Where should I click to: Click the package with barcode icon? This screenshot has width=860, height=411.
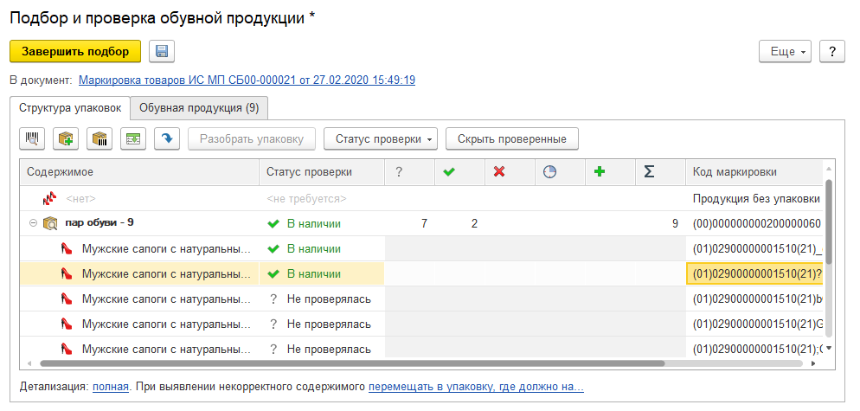click(x=99, y=138)
